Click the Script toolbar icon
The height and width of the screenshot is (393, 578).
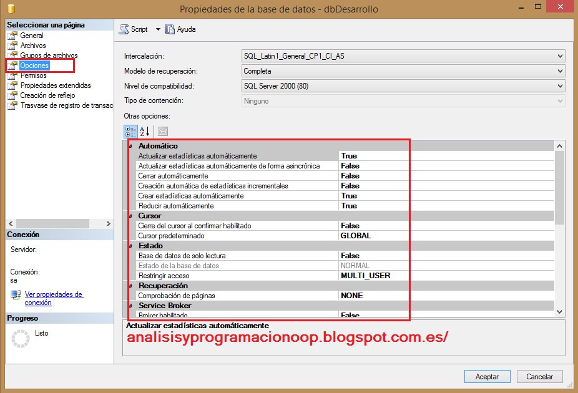(x=124, y=29)
